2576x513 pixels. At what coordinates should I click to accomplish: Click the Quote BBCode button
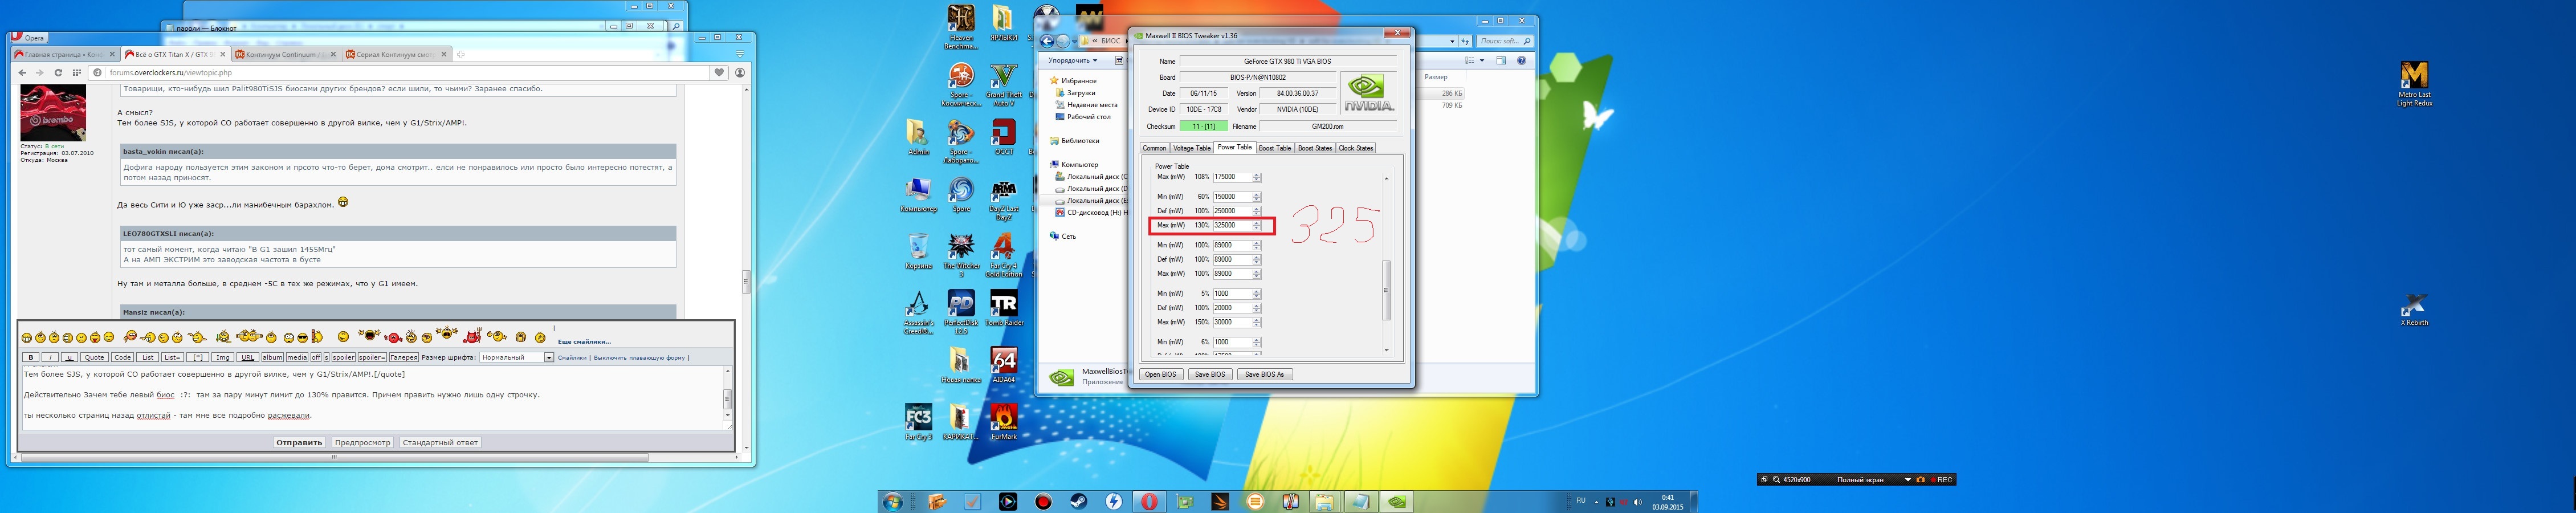pyautogui.click(x=94, y=357)
